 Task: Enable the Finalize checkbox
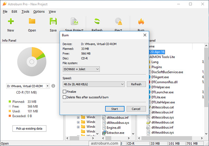65,92
